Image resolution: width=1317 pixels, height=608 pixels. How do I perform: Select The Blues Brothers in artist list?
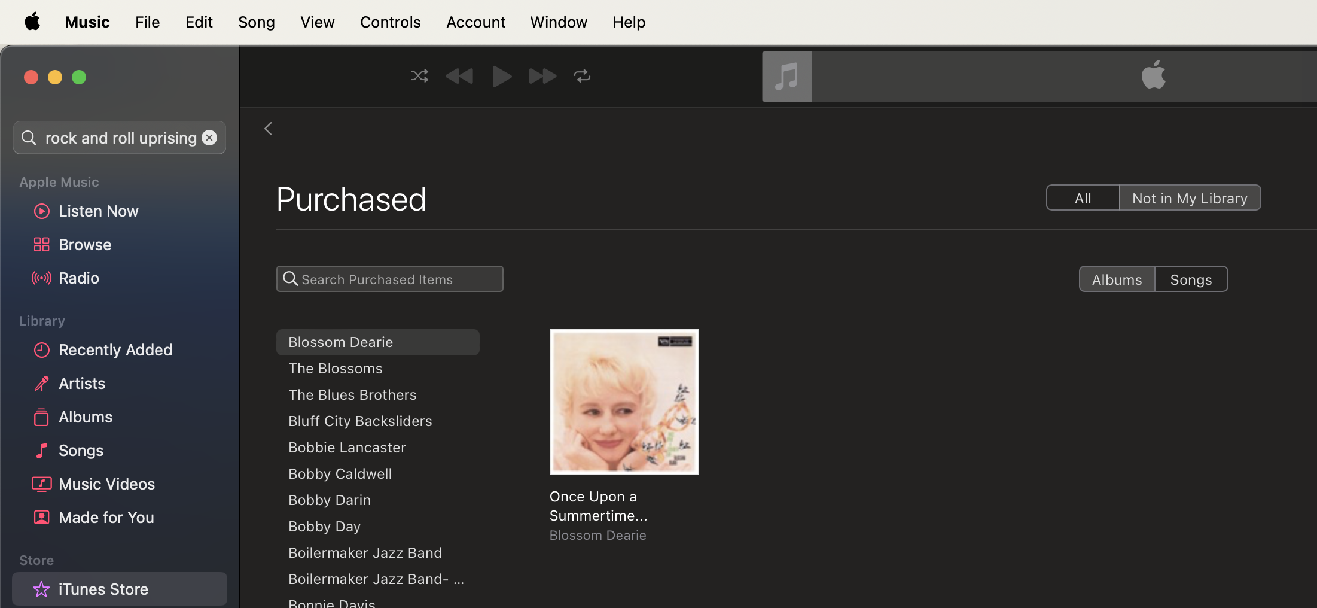coord(352,395)
